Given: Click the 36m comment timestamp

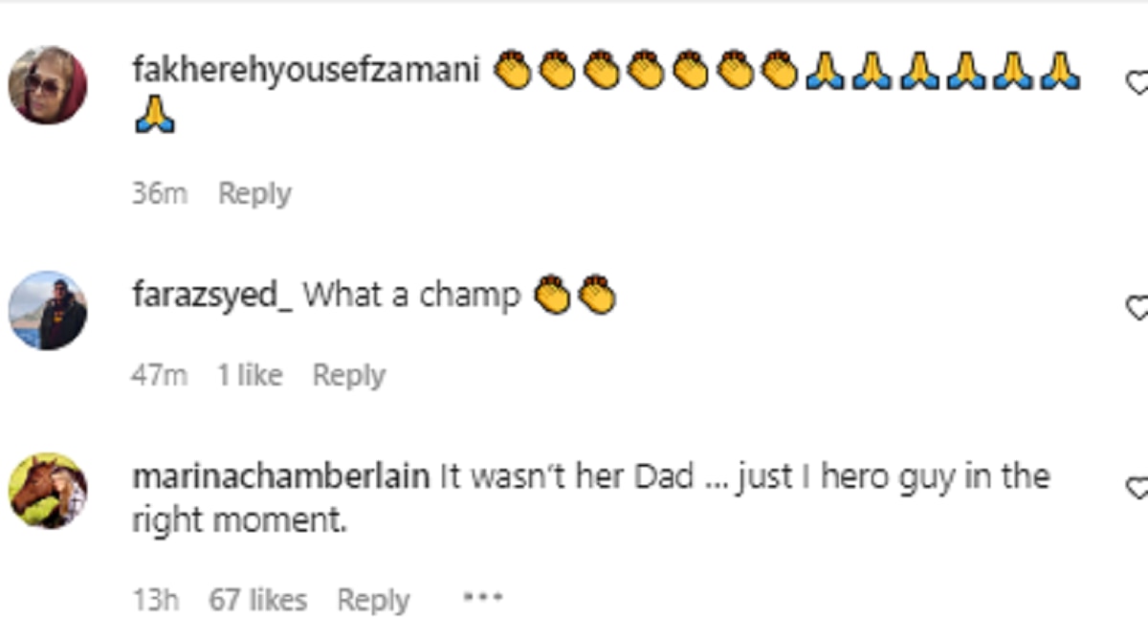Looking at the screenshot, I should pos(159,193).
